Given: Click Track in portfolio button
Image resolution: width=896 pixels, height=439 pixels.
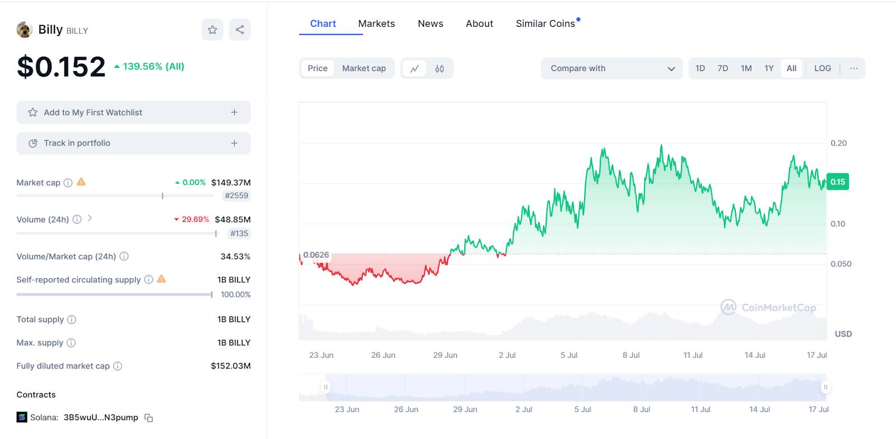Looking at the screenshot, I should click(133, 143).
